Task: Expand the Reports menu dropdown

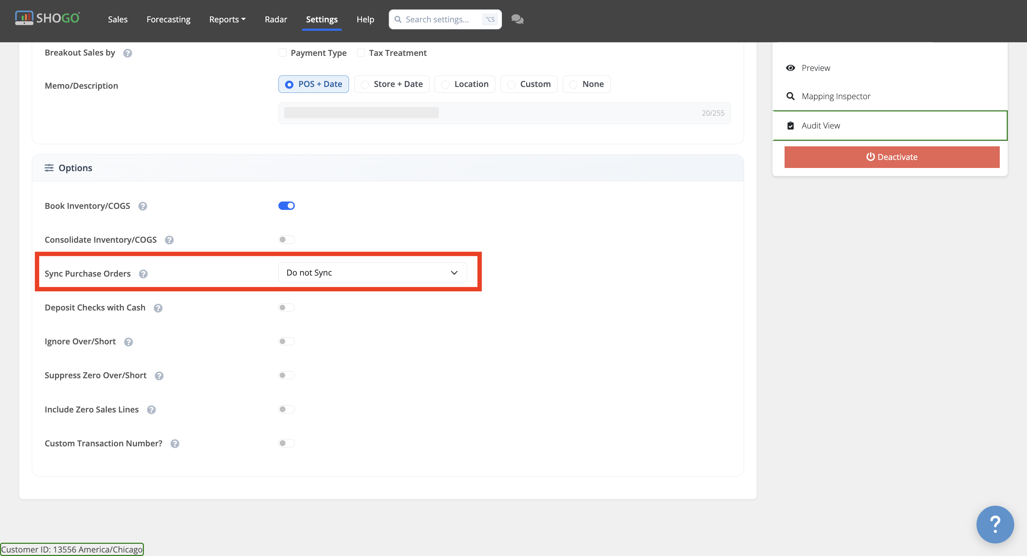Action: [227, 19]
